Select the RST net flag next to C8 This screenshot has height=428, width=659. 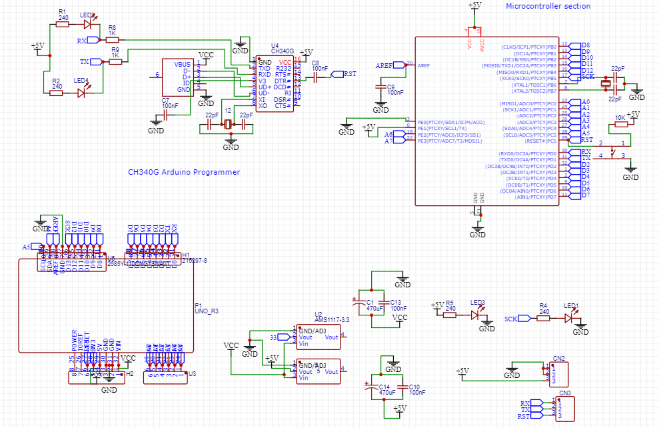coord(343,74)
